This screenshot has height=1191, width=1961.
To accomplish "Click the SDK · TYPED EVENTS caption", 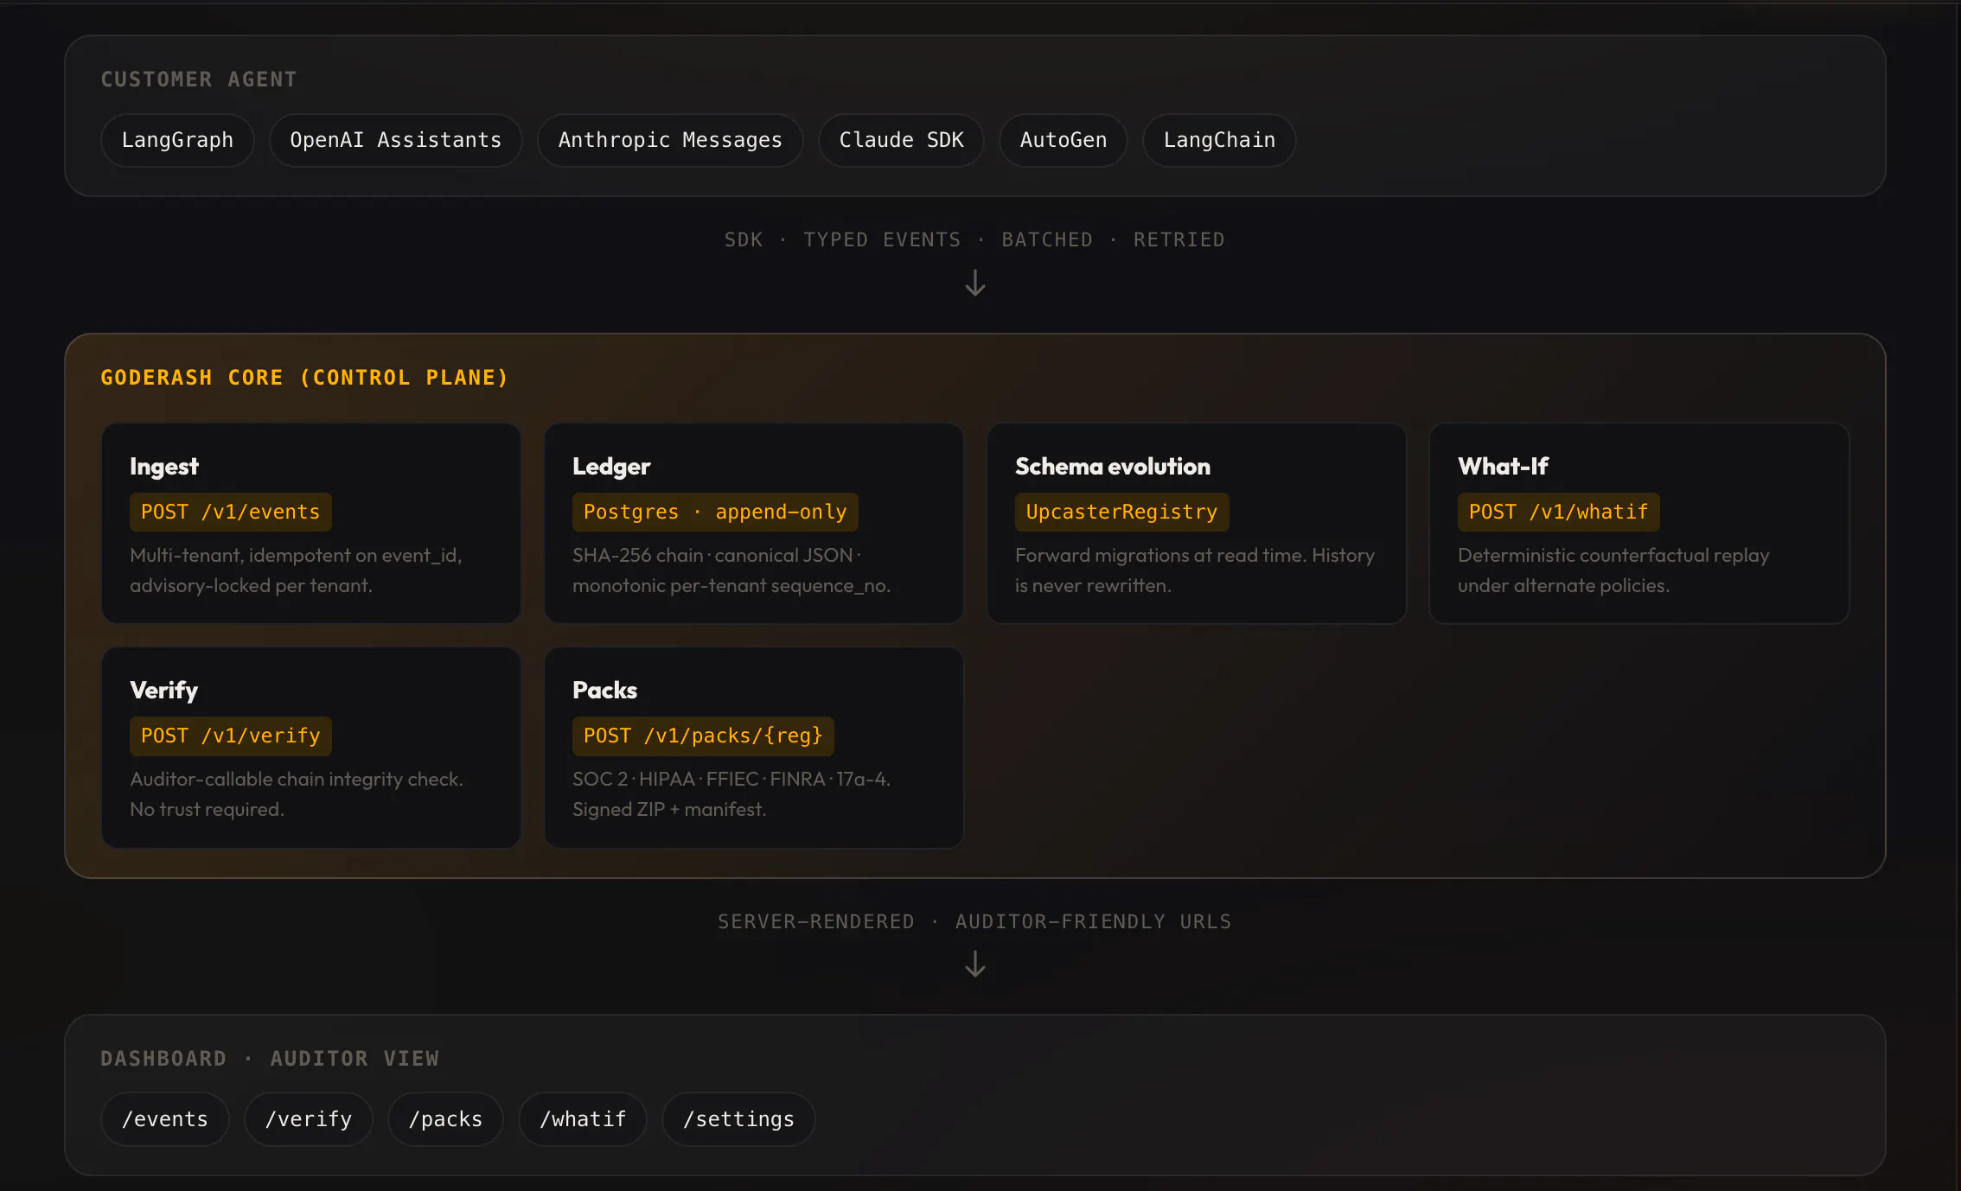I will pos(974,239).
